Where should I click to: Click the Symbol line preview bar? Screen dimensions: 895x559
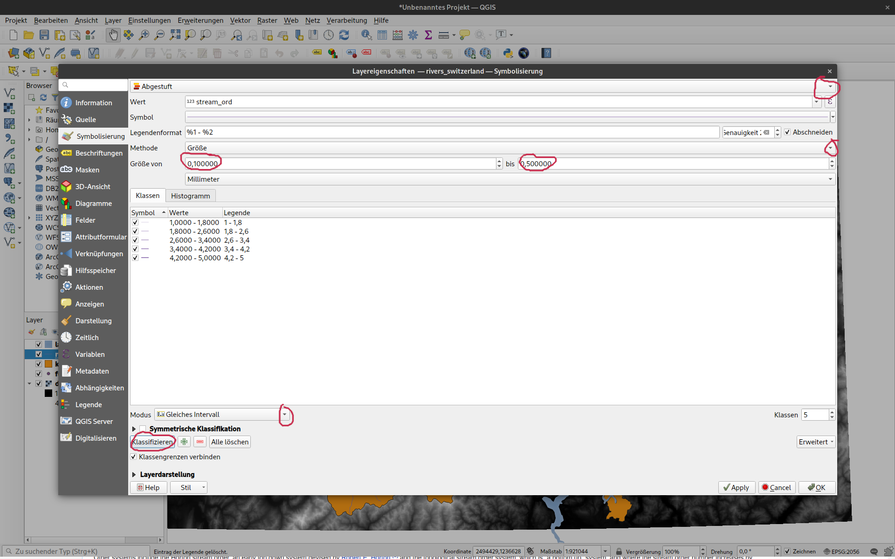(x=507, y=117)
